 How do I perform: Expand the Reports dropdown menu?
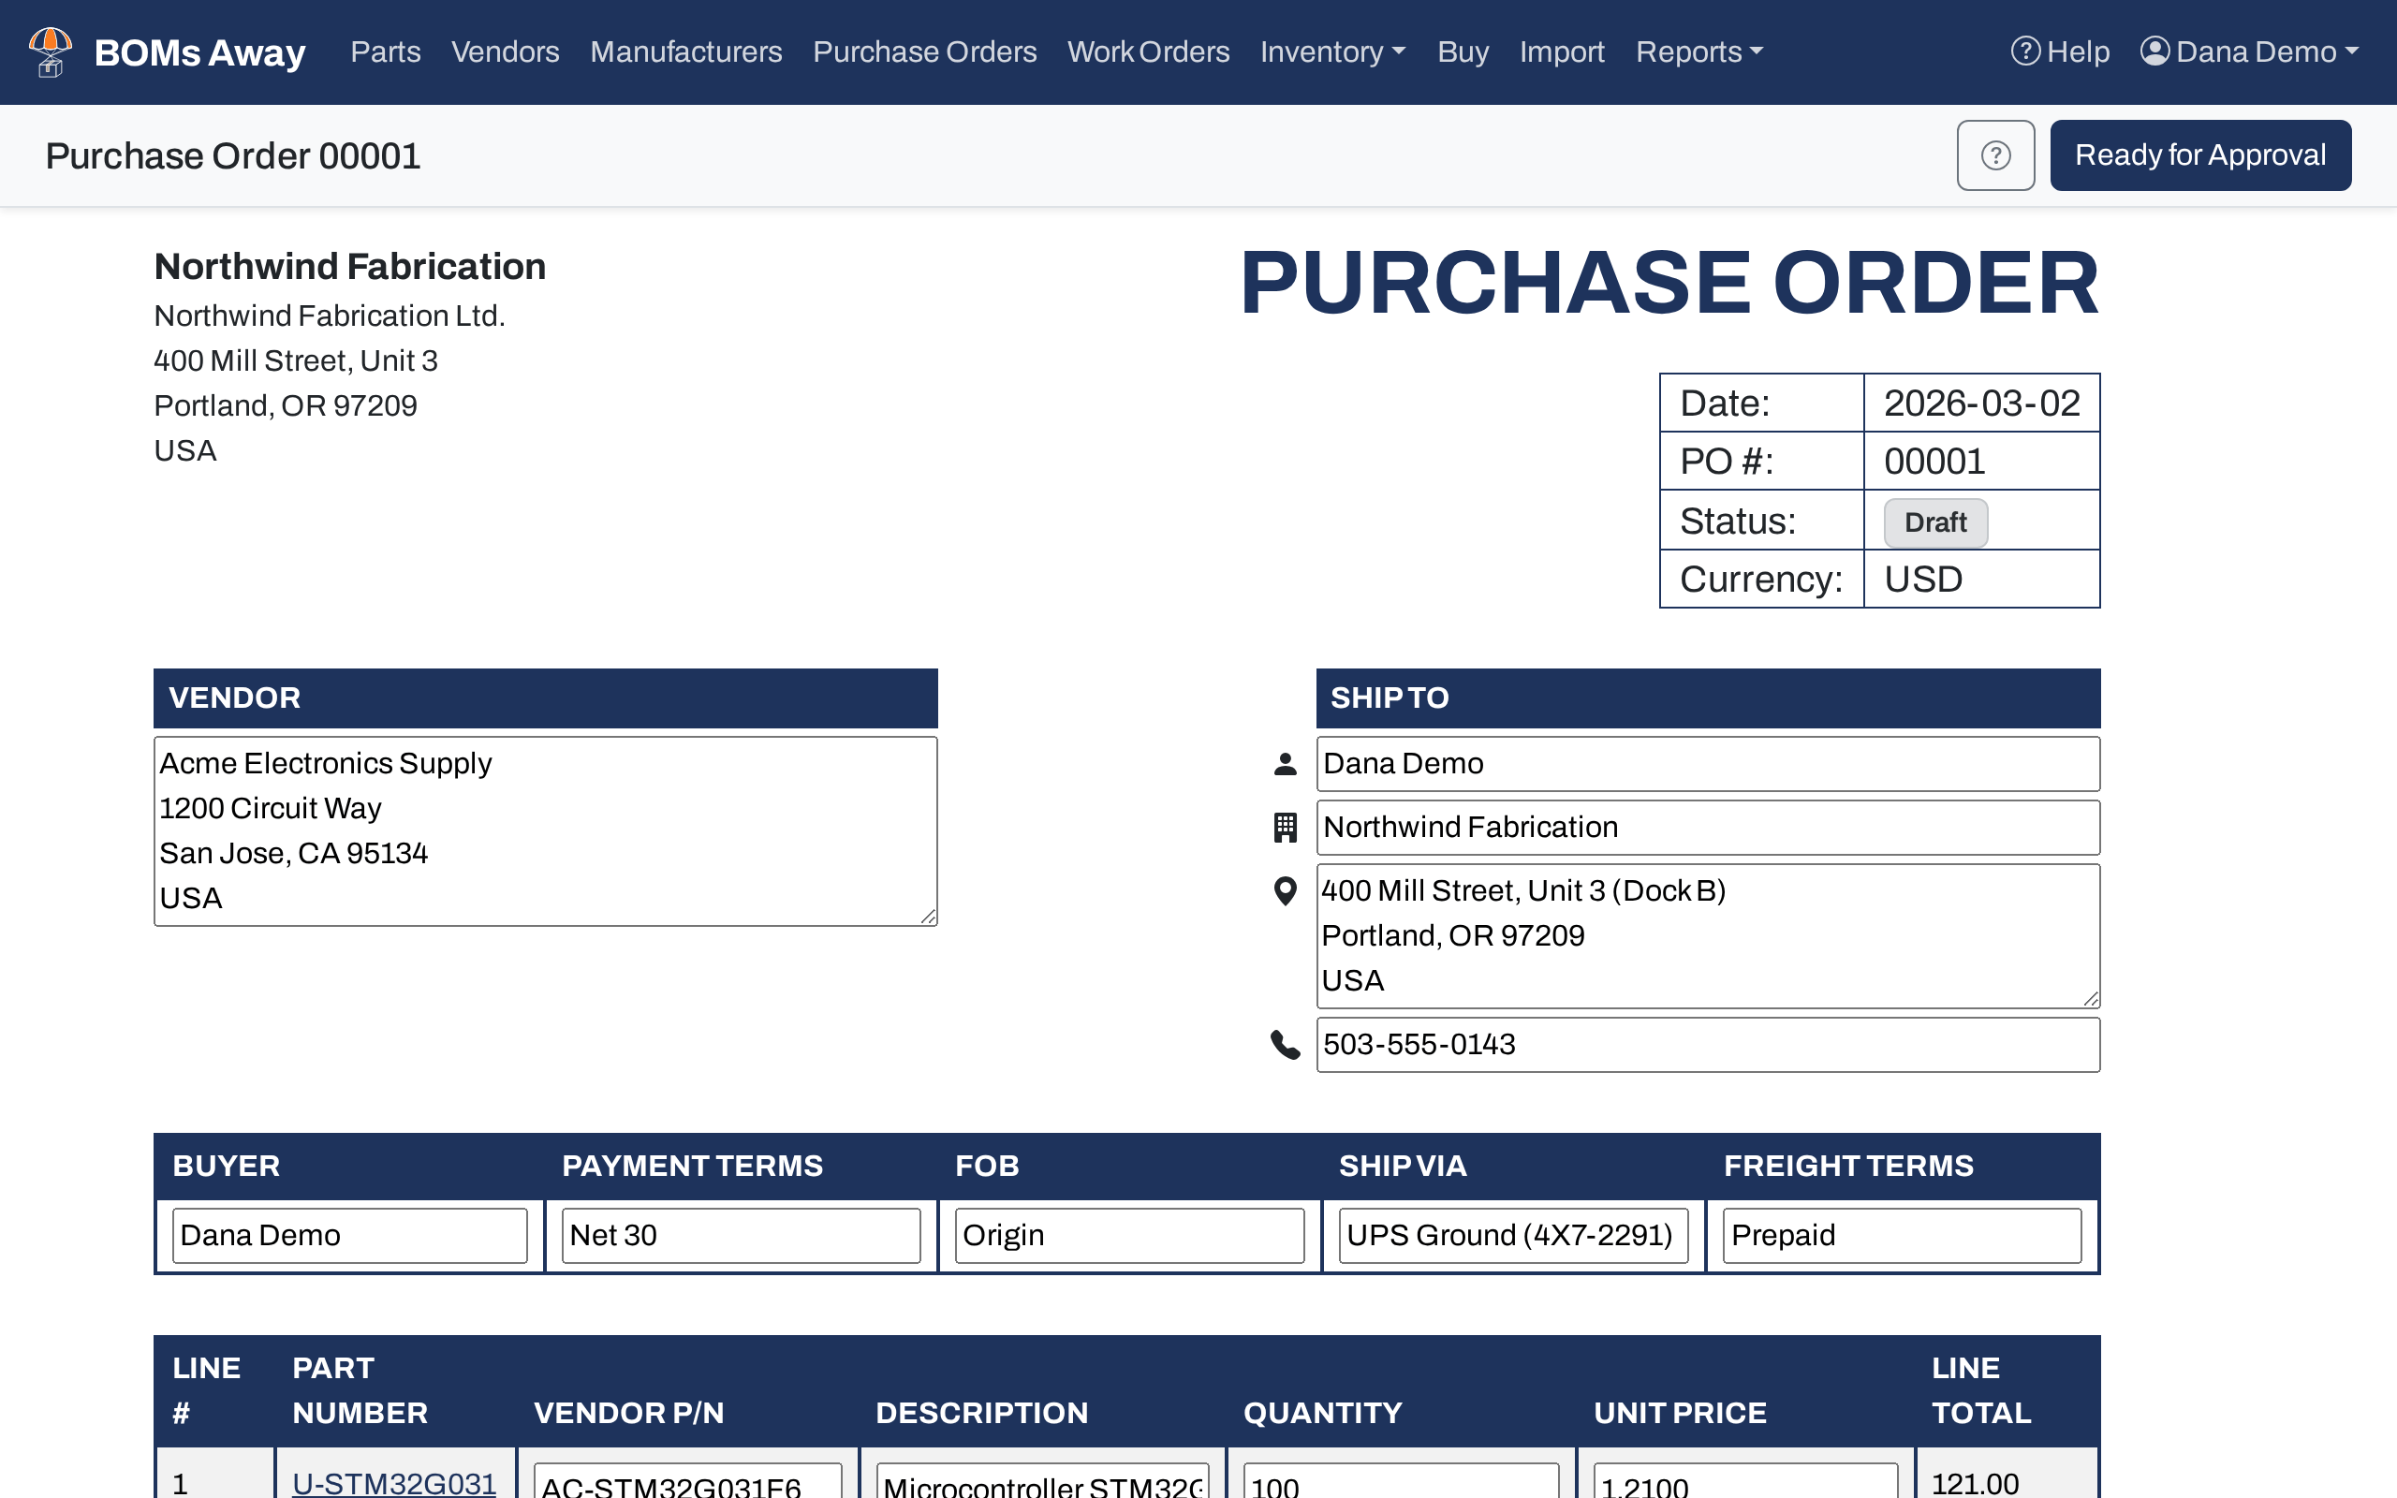click(x=1698, y=51)
